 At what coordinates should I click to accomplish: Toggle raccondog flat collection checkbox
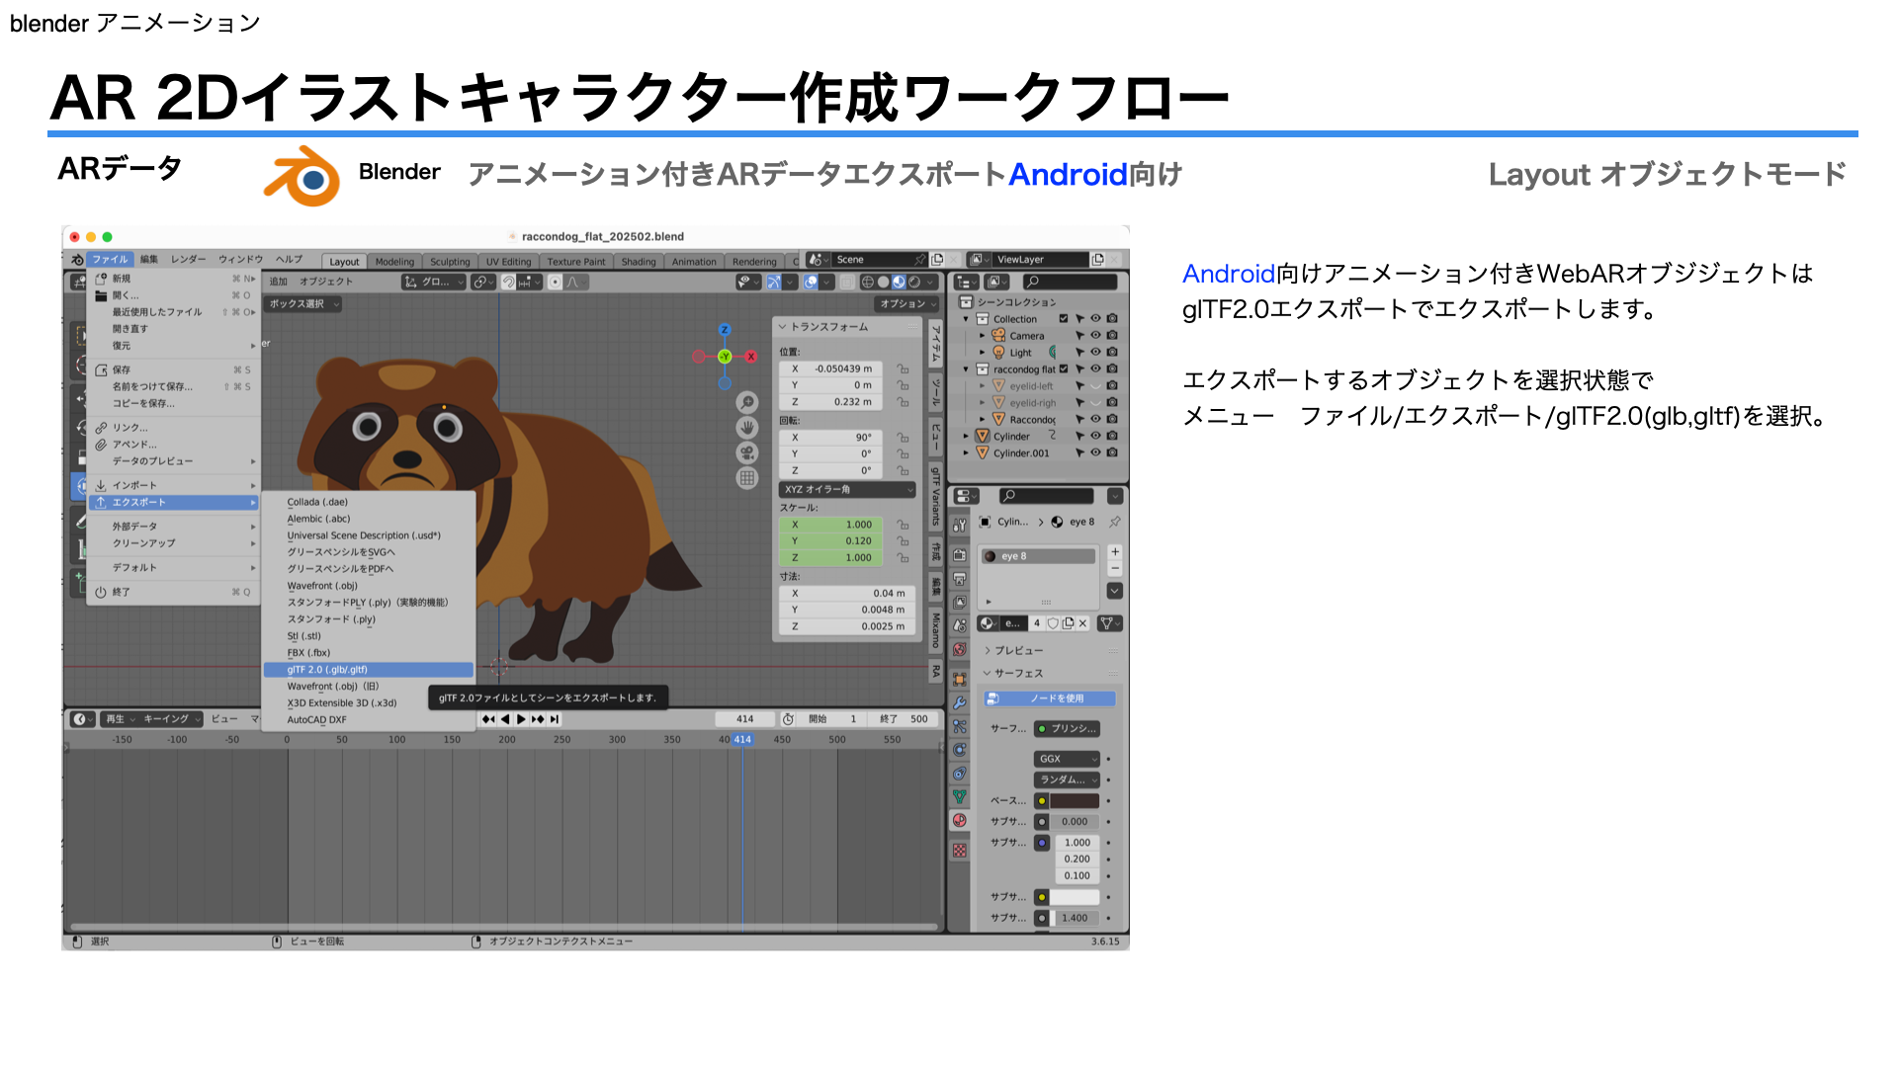pos(1064,369)
